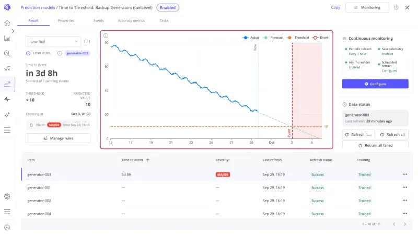The height and width of the screenshot is (235, 418).
Task: Open the square root formula icon
Action: click(x=7, y=69)
